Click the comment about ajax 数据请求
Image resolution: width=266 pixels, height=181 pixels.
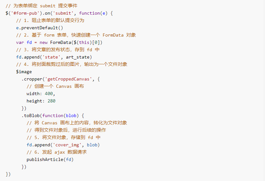[57, 152]
